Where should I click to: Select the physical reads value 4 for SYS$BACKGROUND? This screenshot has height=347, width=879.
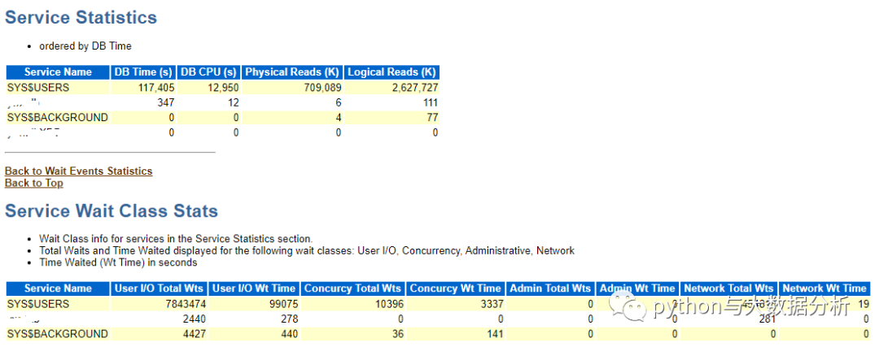[338, 118]
